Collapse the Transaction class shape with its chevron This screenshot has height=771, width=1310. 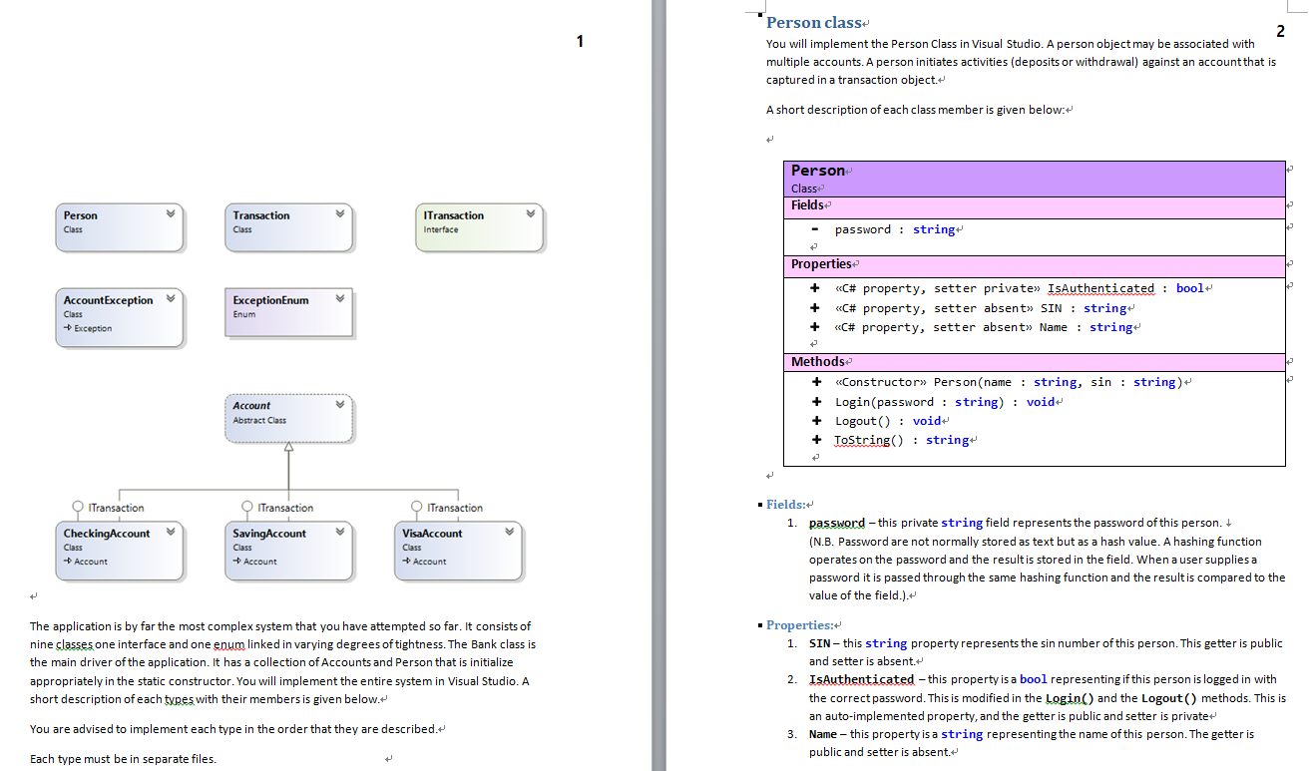(339, 213)
